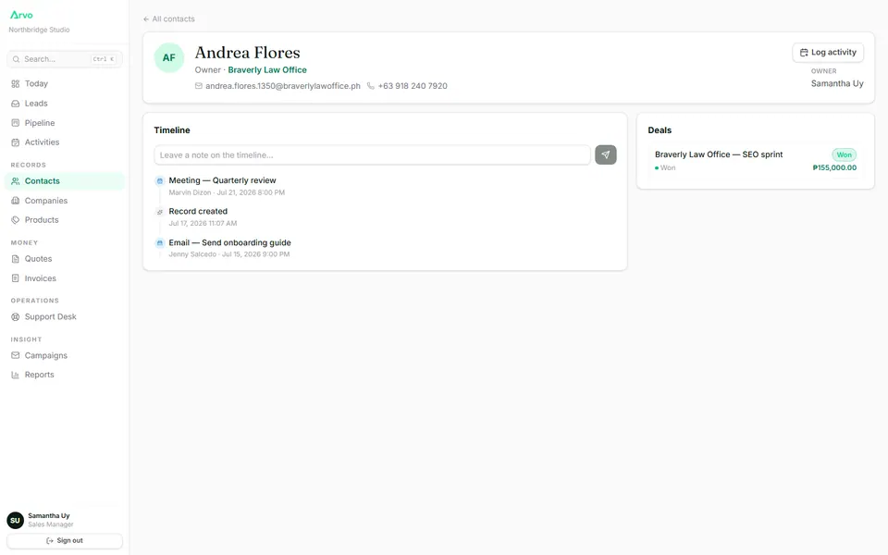Screen dimensions: 888x555
Task: Open the Braverly Law Office company link
Action: (267, 70)
